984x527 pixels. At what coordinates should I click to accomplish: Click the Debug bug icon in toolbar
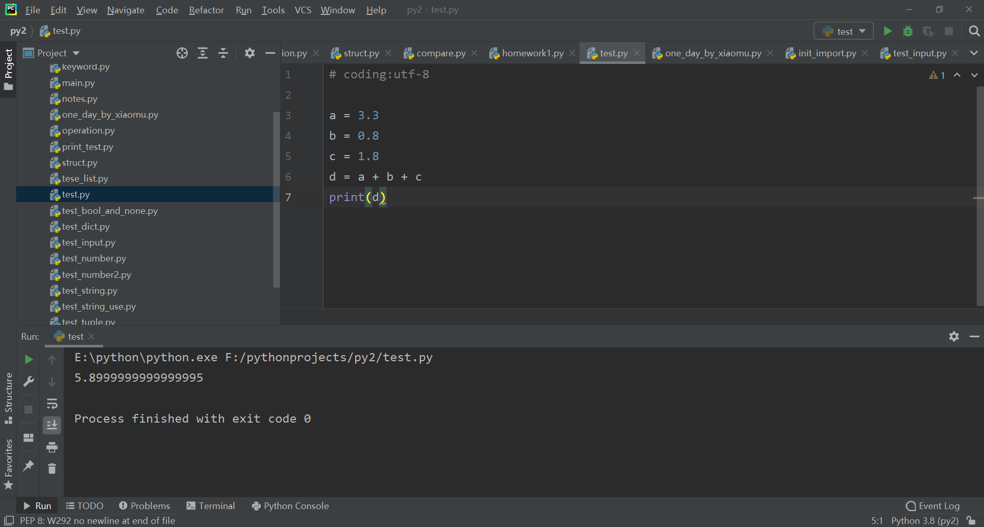[x=908, y=31]
